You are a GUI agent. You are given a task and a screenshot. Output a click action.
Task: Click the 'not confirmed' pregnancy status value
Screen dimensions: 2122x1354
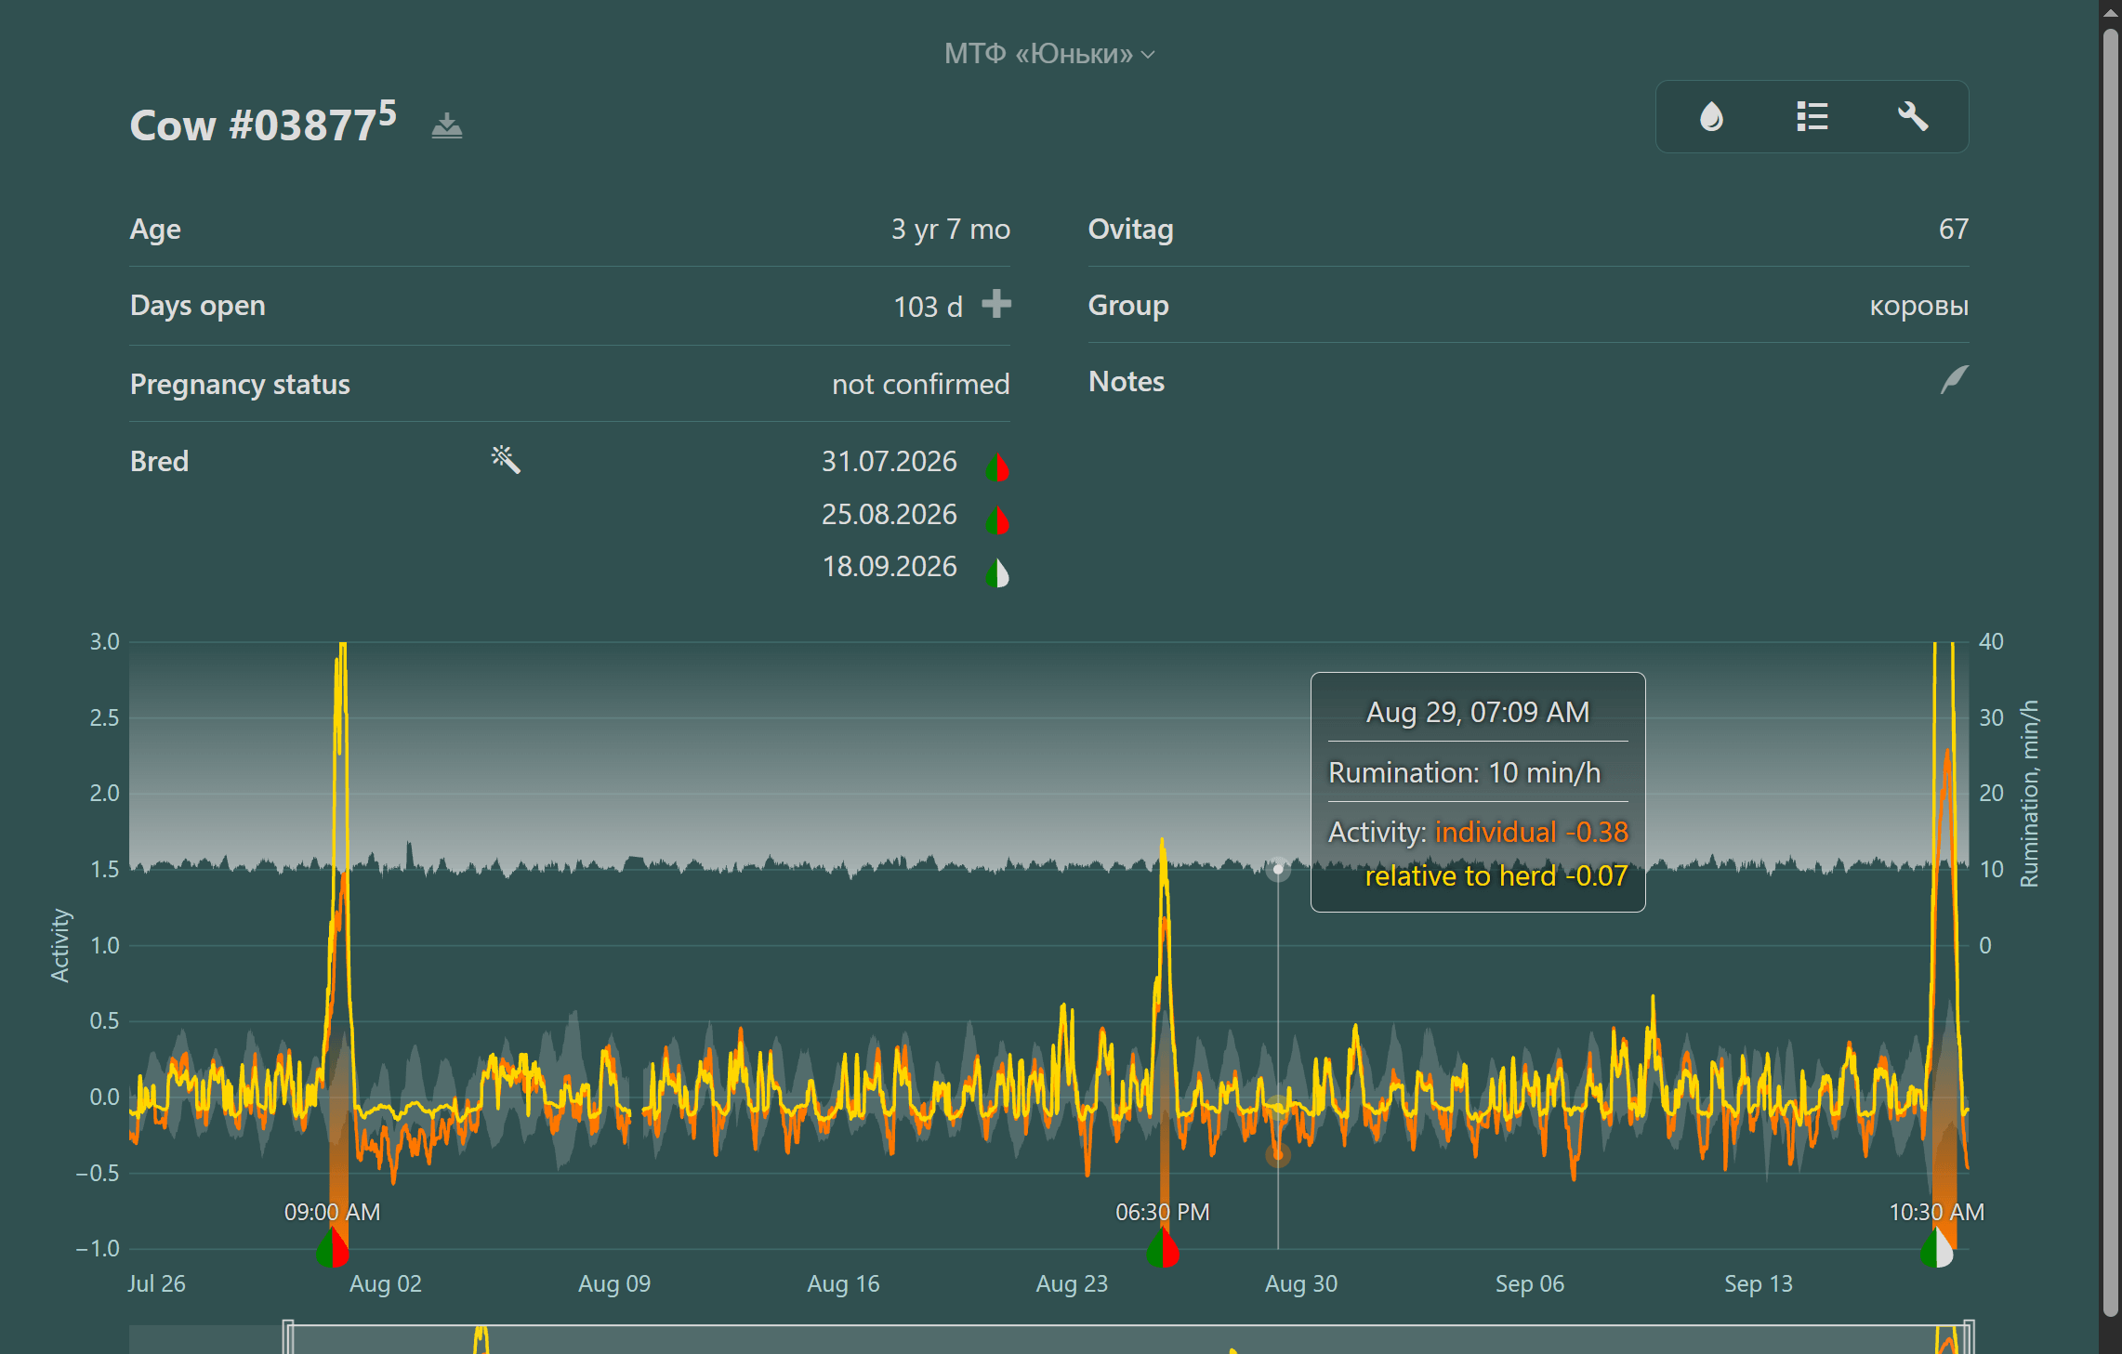click(920, 384)
